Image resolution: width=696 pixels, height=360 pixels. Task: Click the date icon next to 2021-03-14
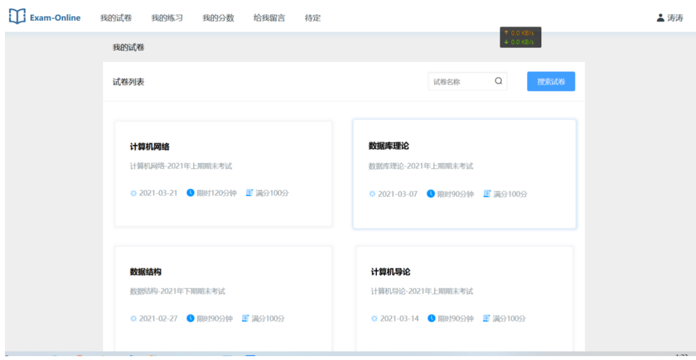(374, 318)
